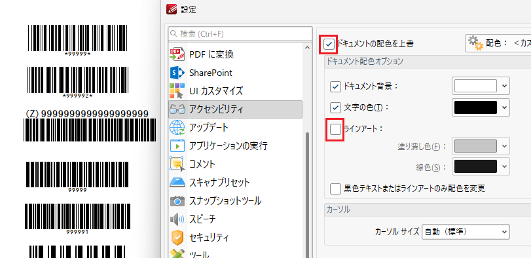Click the スナップショットツール camera icon
Screen dimensions: 531x258
[x=177, y=201]
